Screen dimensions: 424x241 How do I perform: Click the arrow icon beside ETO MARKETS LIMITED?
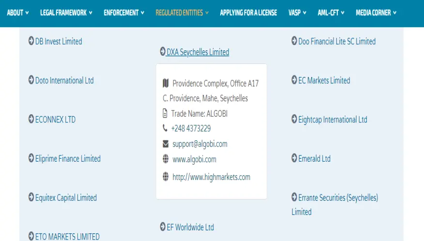31,236
